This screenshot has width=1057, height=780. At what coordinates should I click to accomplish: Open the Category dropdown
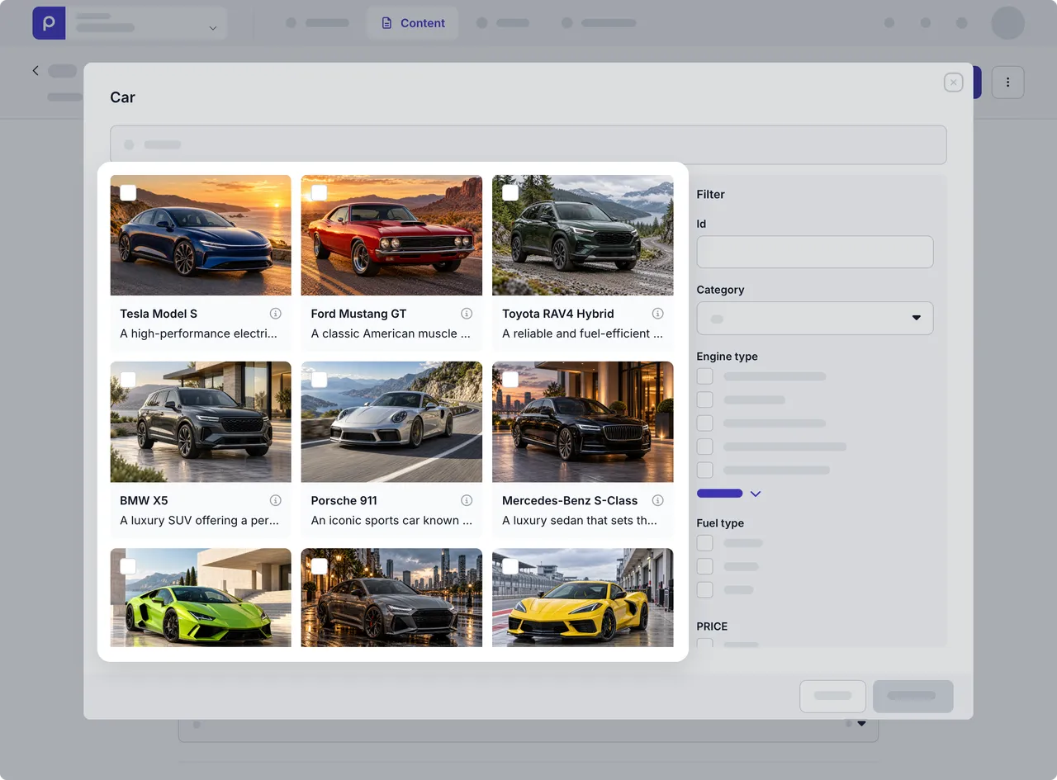(815, 318)
